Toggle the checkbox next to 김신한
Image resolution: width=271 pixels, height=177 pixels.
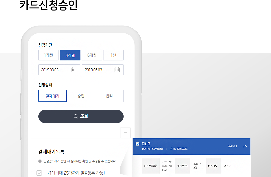(138, 144)
